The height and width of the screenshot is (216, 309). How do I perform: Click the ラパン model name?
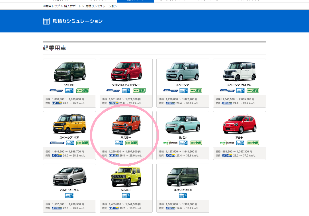183,138
